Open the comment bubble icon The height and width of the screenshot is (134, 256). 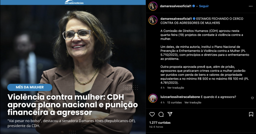click(x=161, y=114)
